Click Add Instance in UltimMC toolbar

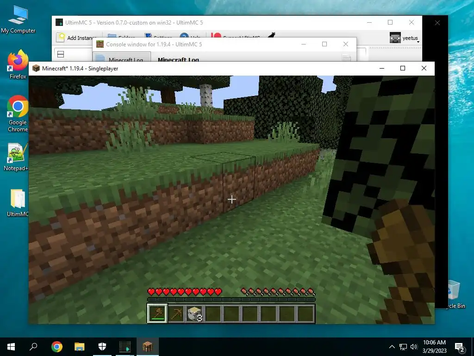(76, 38)
